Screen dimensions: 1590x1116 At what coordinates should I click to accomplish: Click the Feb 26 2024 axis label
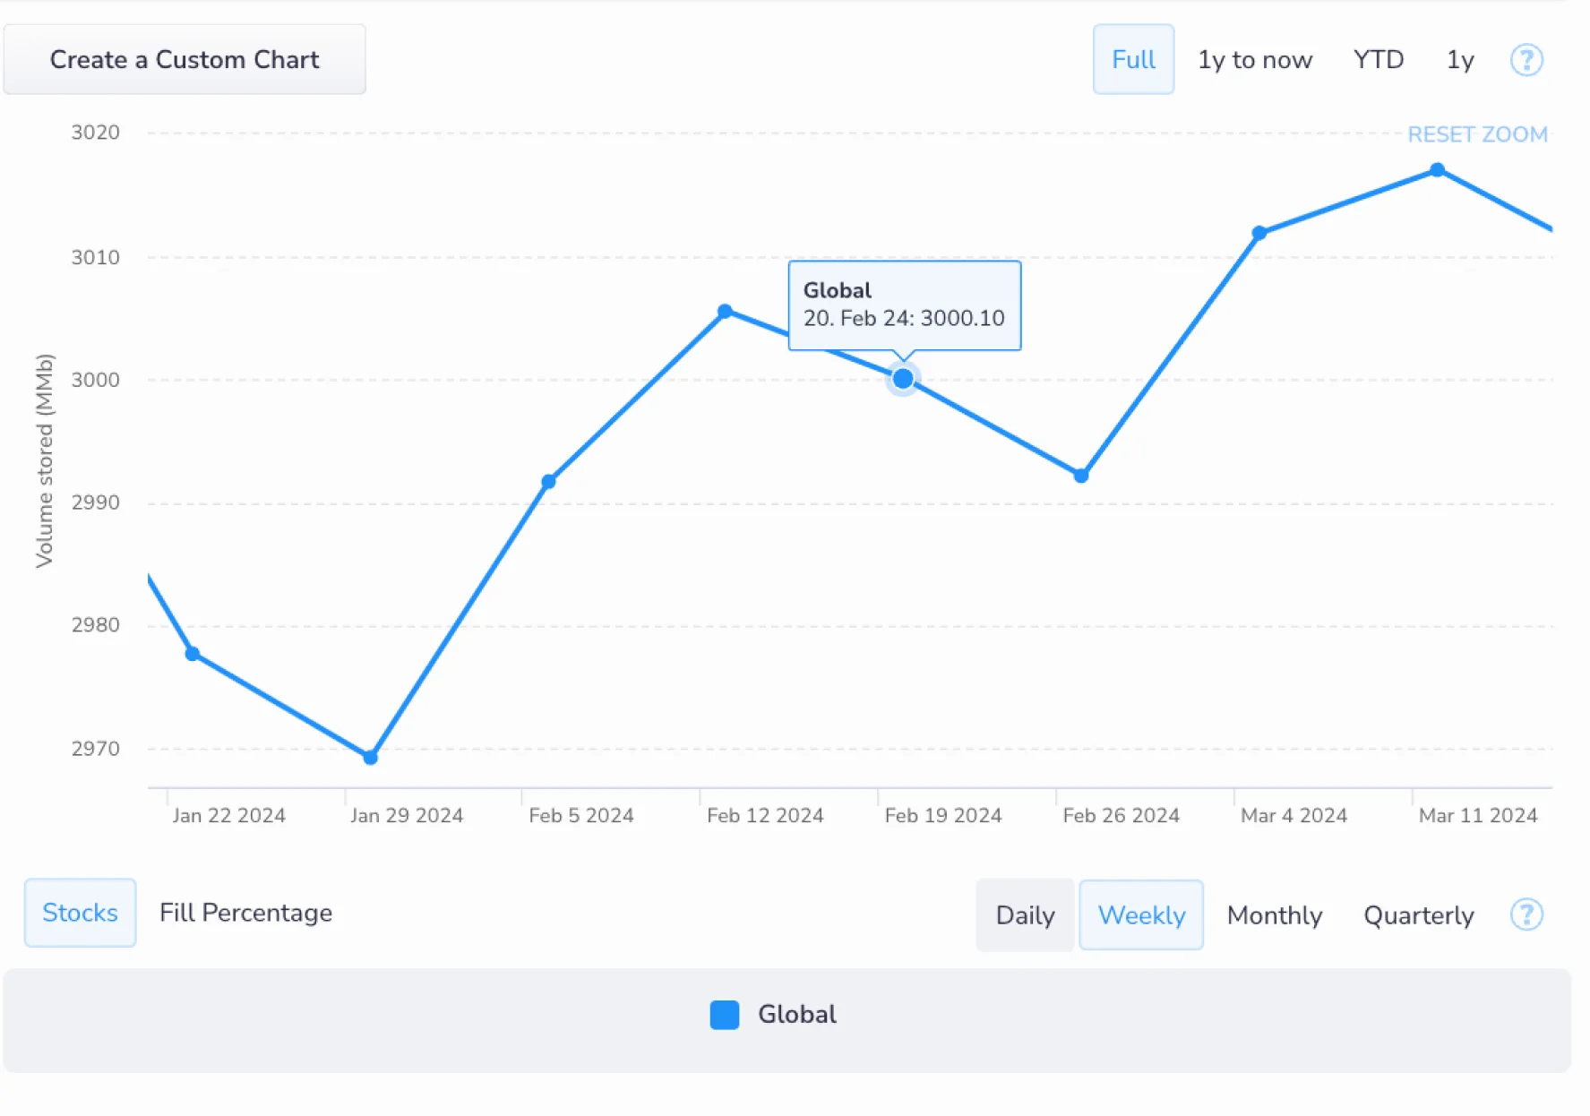pos(1121,815)
